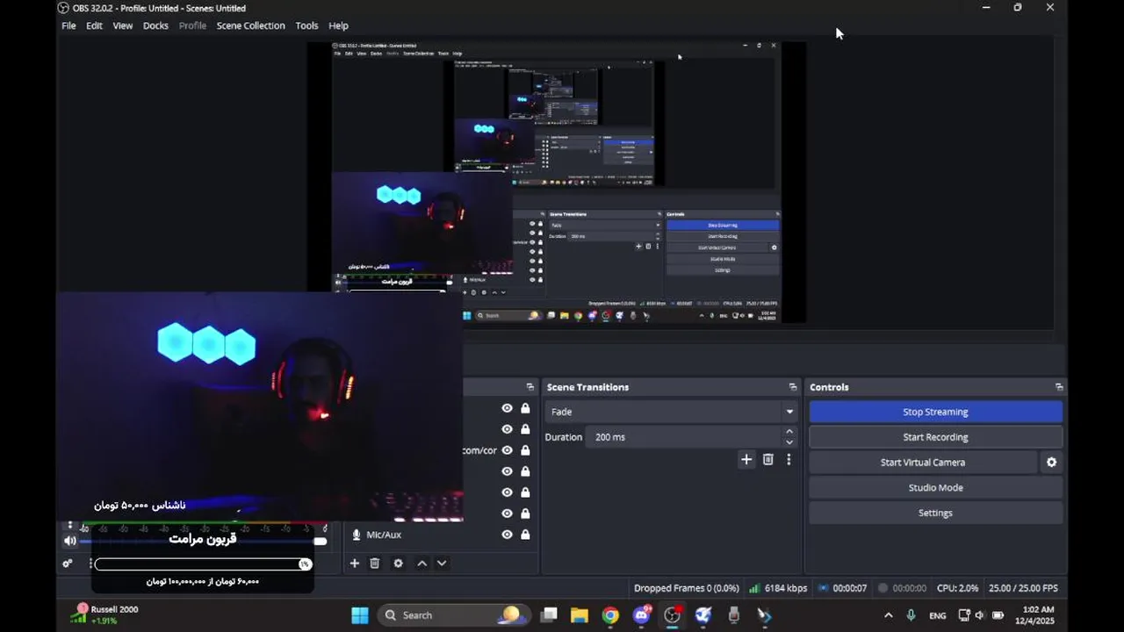Remove selected source using the trash icon
1124x632 pixels.
[375, 564]
